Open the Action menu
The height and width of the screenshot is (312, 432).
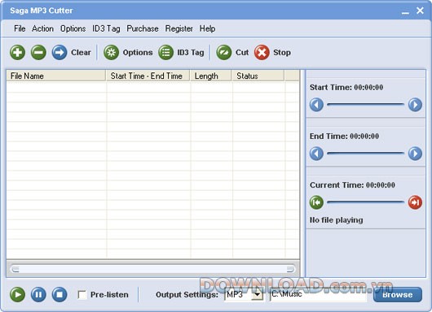coord(42,28)
